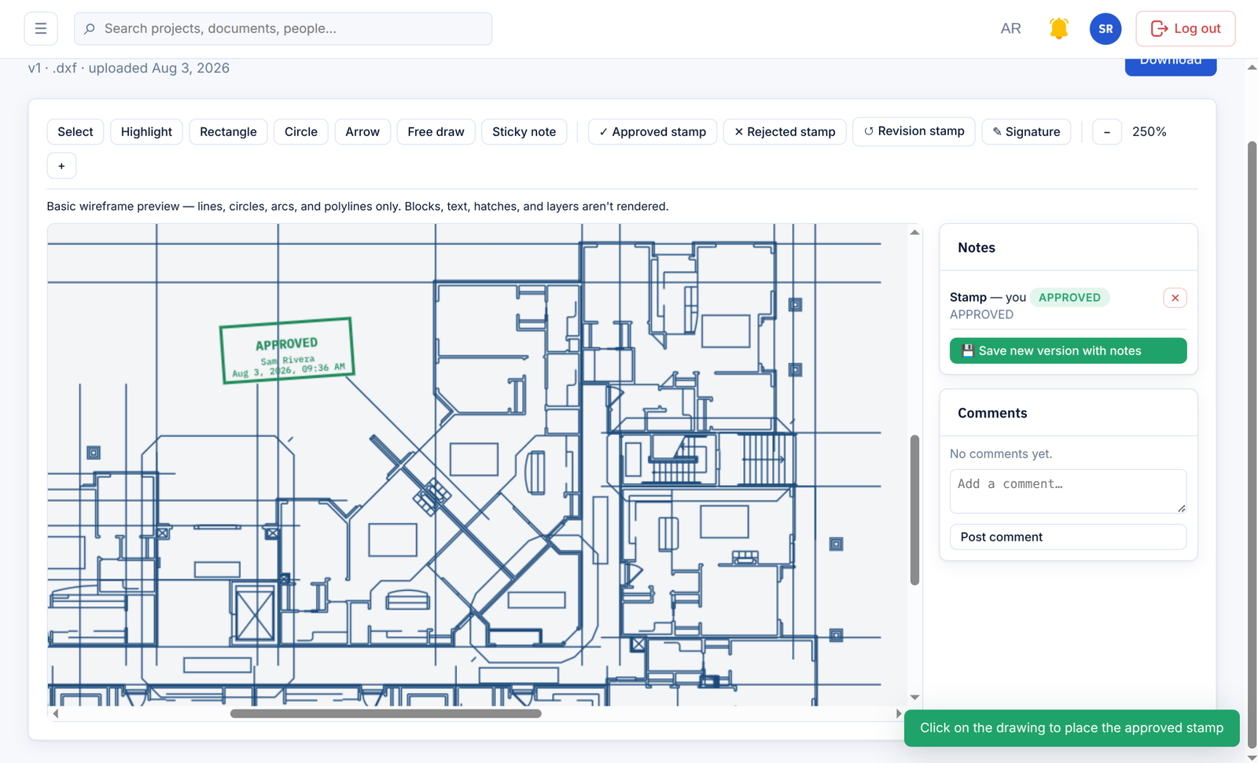The width and height of the screenshot is (1258, 763).
Task: Click the green APPROVED badge in Notes
Action: pos(1069,298)
